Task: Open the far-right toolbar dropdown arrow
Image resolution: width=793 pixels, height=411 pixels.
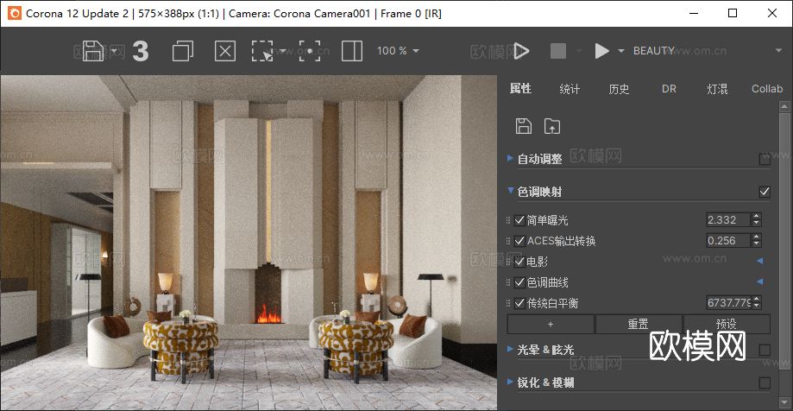Action: pos(779,51)
